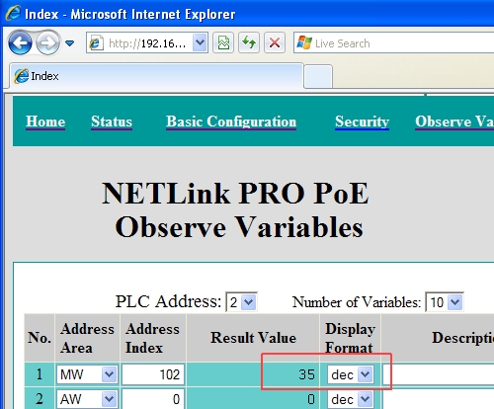Open a new blank tab
The height and width of the screenshot is (409, 494).
point(318,77)
